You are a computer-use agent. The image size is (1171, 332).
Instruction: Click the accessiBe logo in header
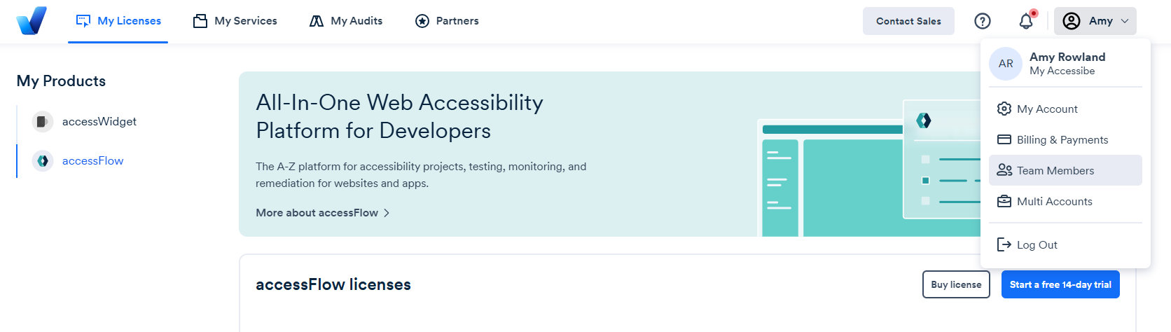click(x=32, y=20)
